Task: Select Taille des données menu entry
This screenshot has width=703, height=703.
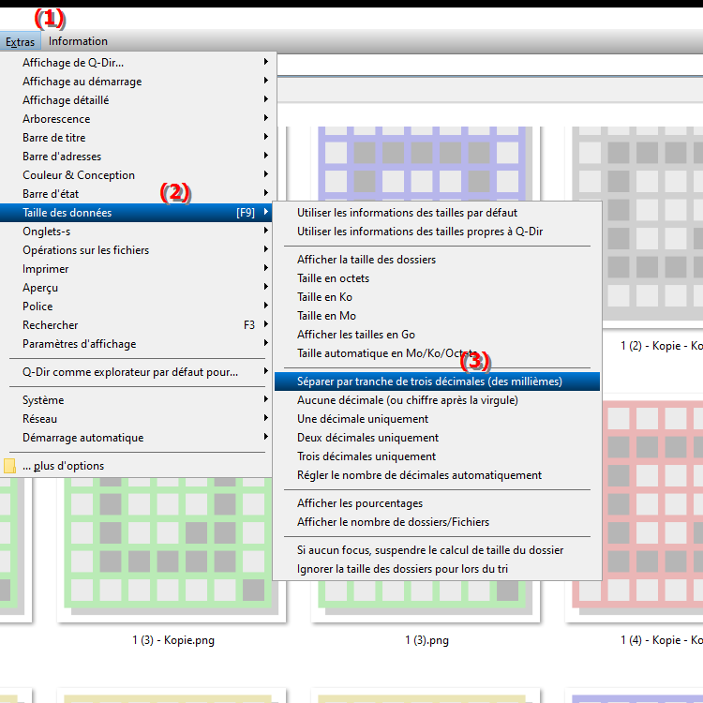Action: tap(136, 213)
